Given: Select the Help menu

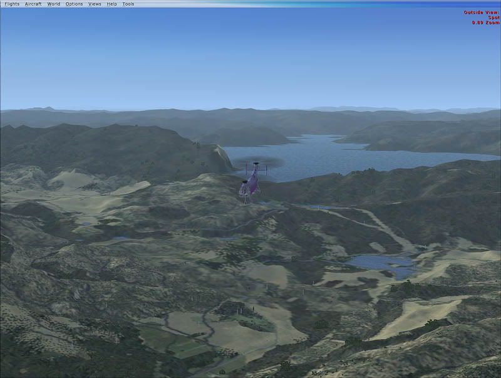Looking at the screenshot, I should coord(111,4).
